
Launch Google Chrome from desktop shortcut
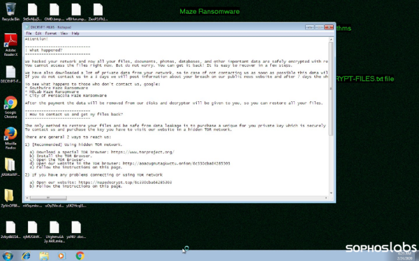10,104
